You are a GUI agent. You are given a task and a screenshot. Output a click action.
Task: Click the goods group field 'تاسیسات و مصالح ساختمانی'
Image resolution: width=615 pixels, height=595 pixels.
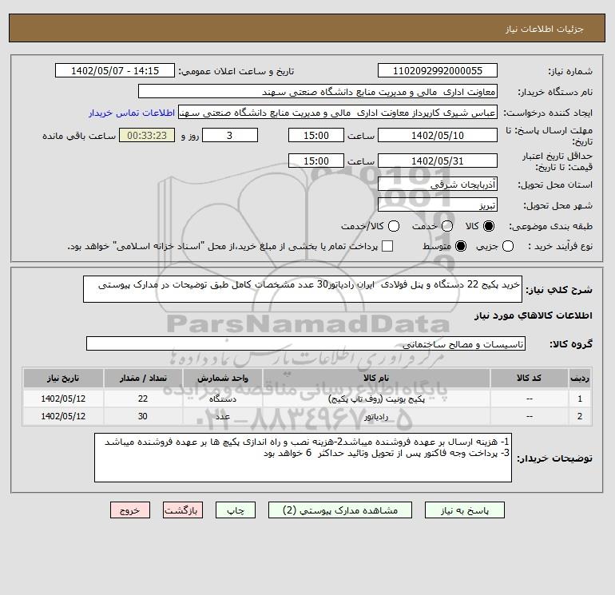(306, 344)
